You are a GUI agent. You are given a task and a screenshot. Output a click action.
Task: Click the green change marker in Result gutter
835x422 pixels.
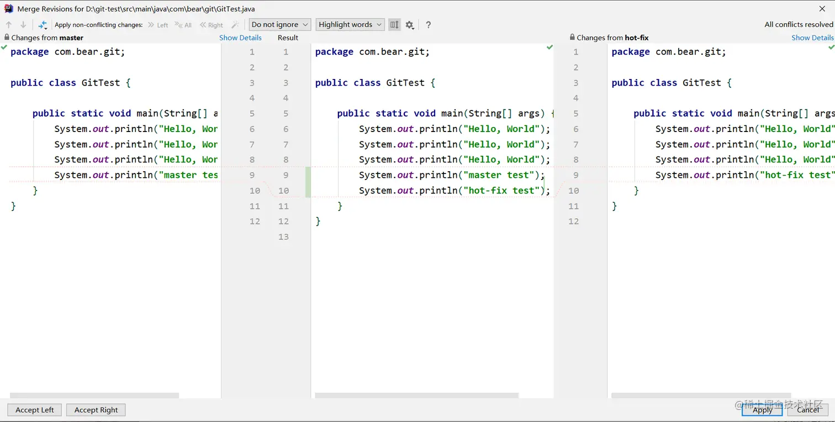click(308, 183)
